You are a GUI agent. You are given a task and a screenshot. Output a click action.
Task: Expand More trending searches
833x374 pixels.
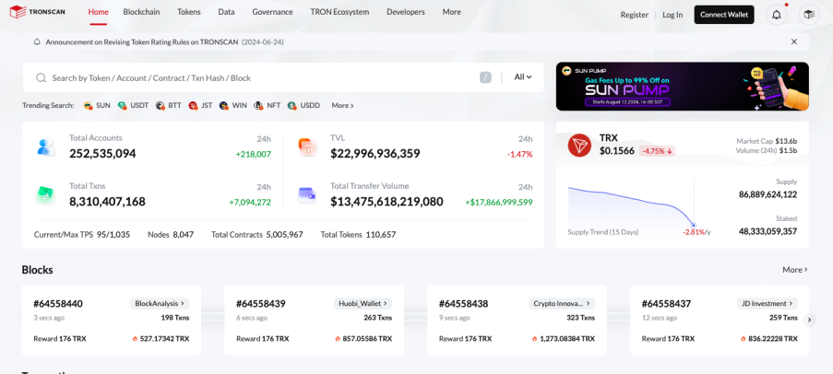tap(342, 106)
